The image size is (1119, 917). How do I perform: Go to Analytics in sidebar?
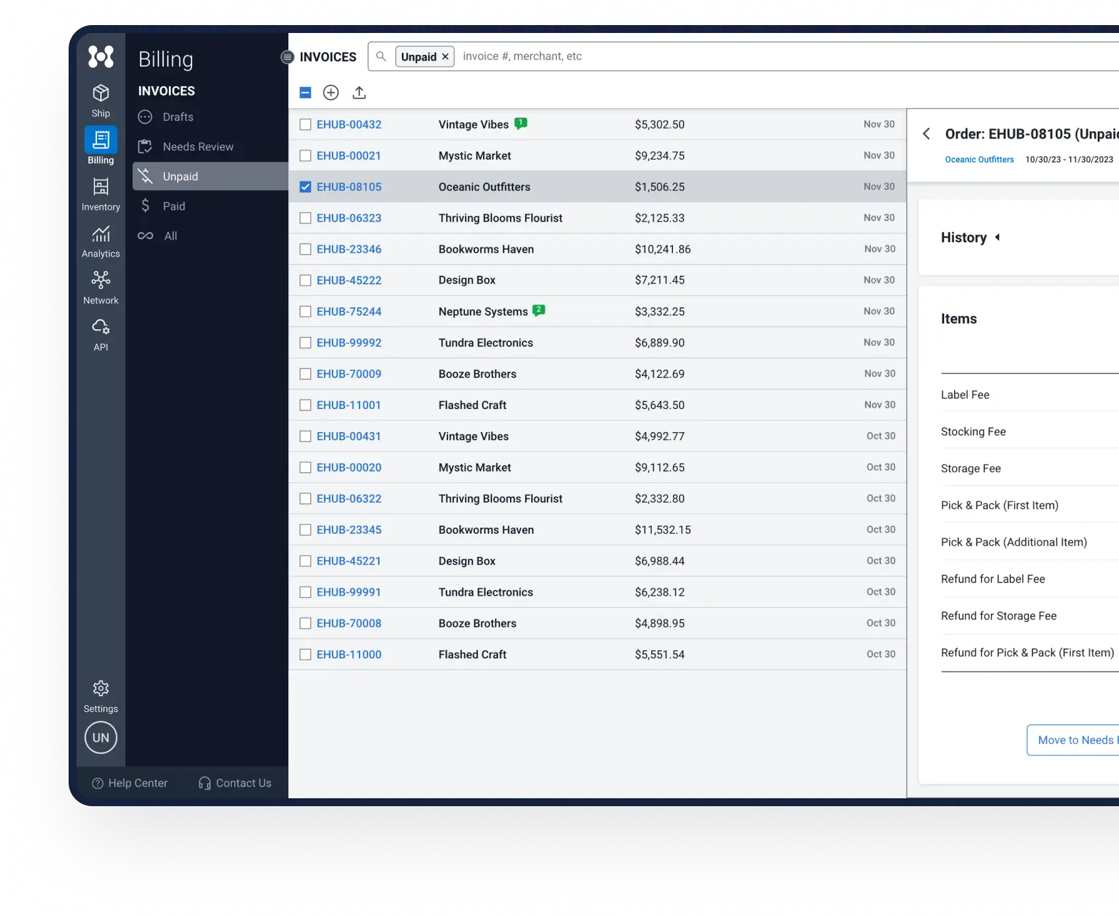(x=100, y=241)
